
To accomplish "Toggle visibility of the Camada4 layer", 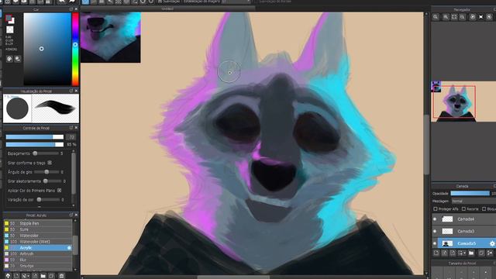I will pos(435,219).
